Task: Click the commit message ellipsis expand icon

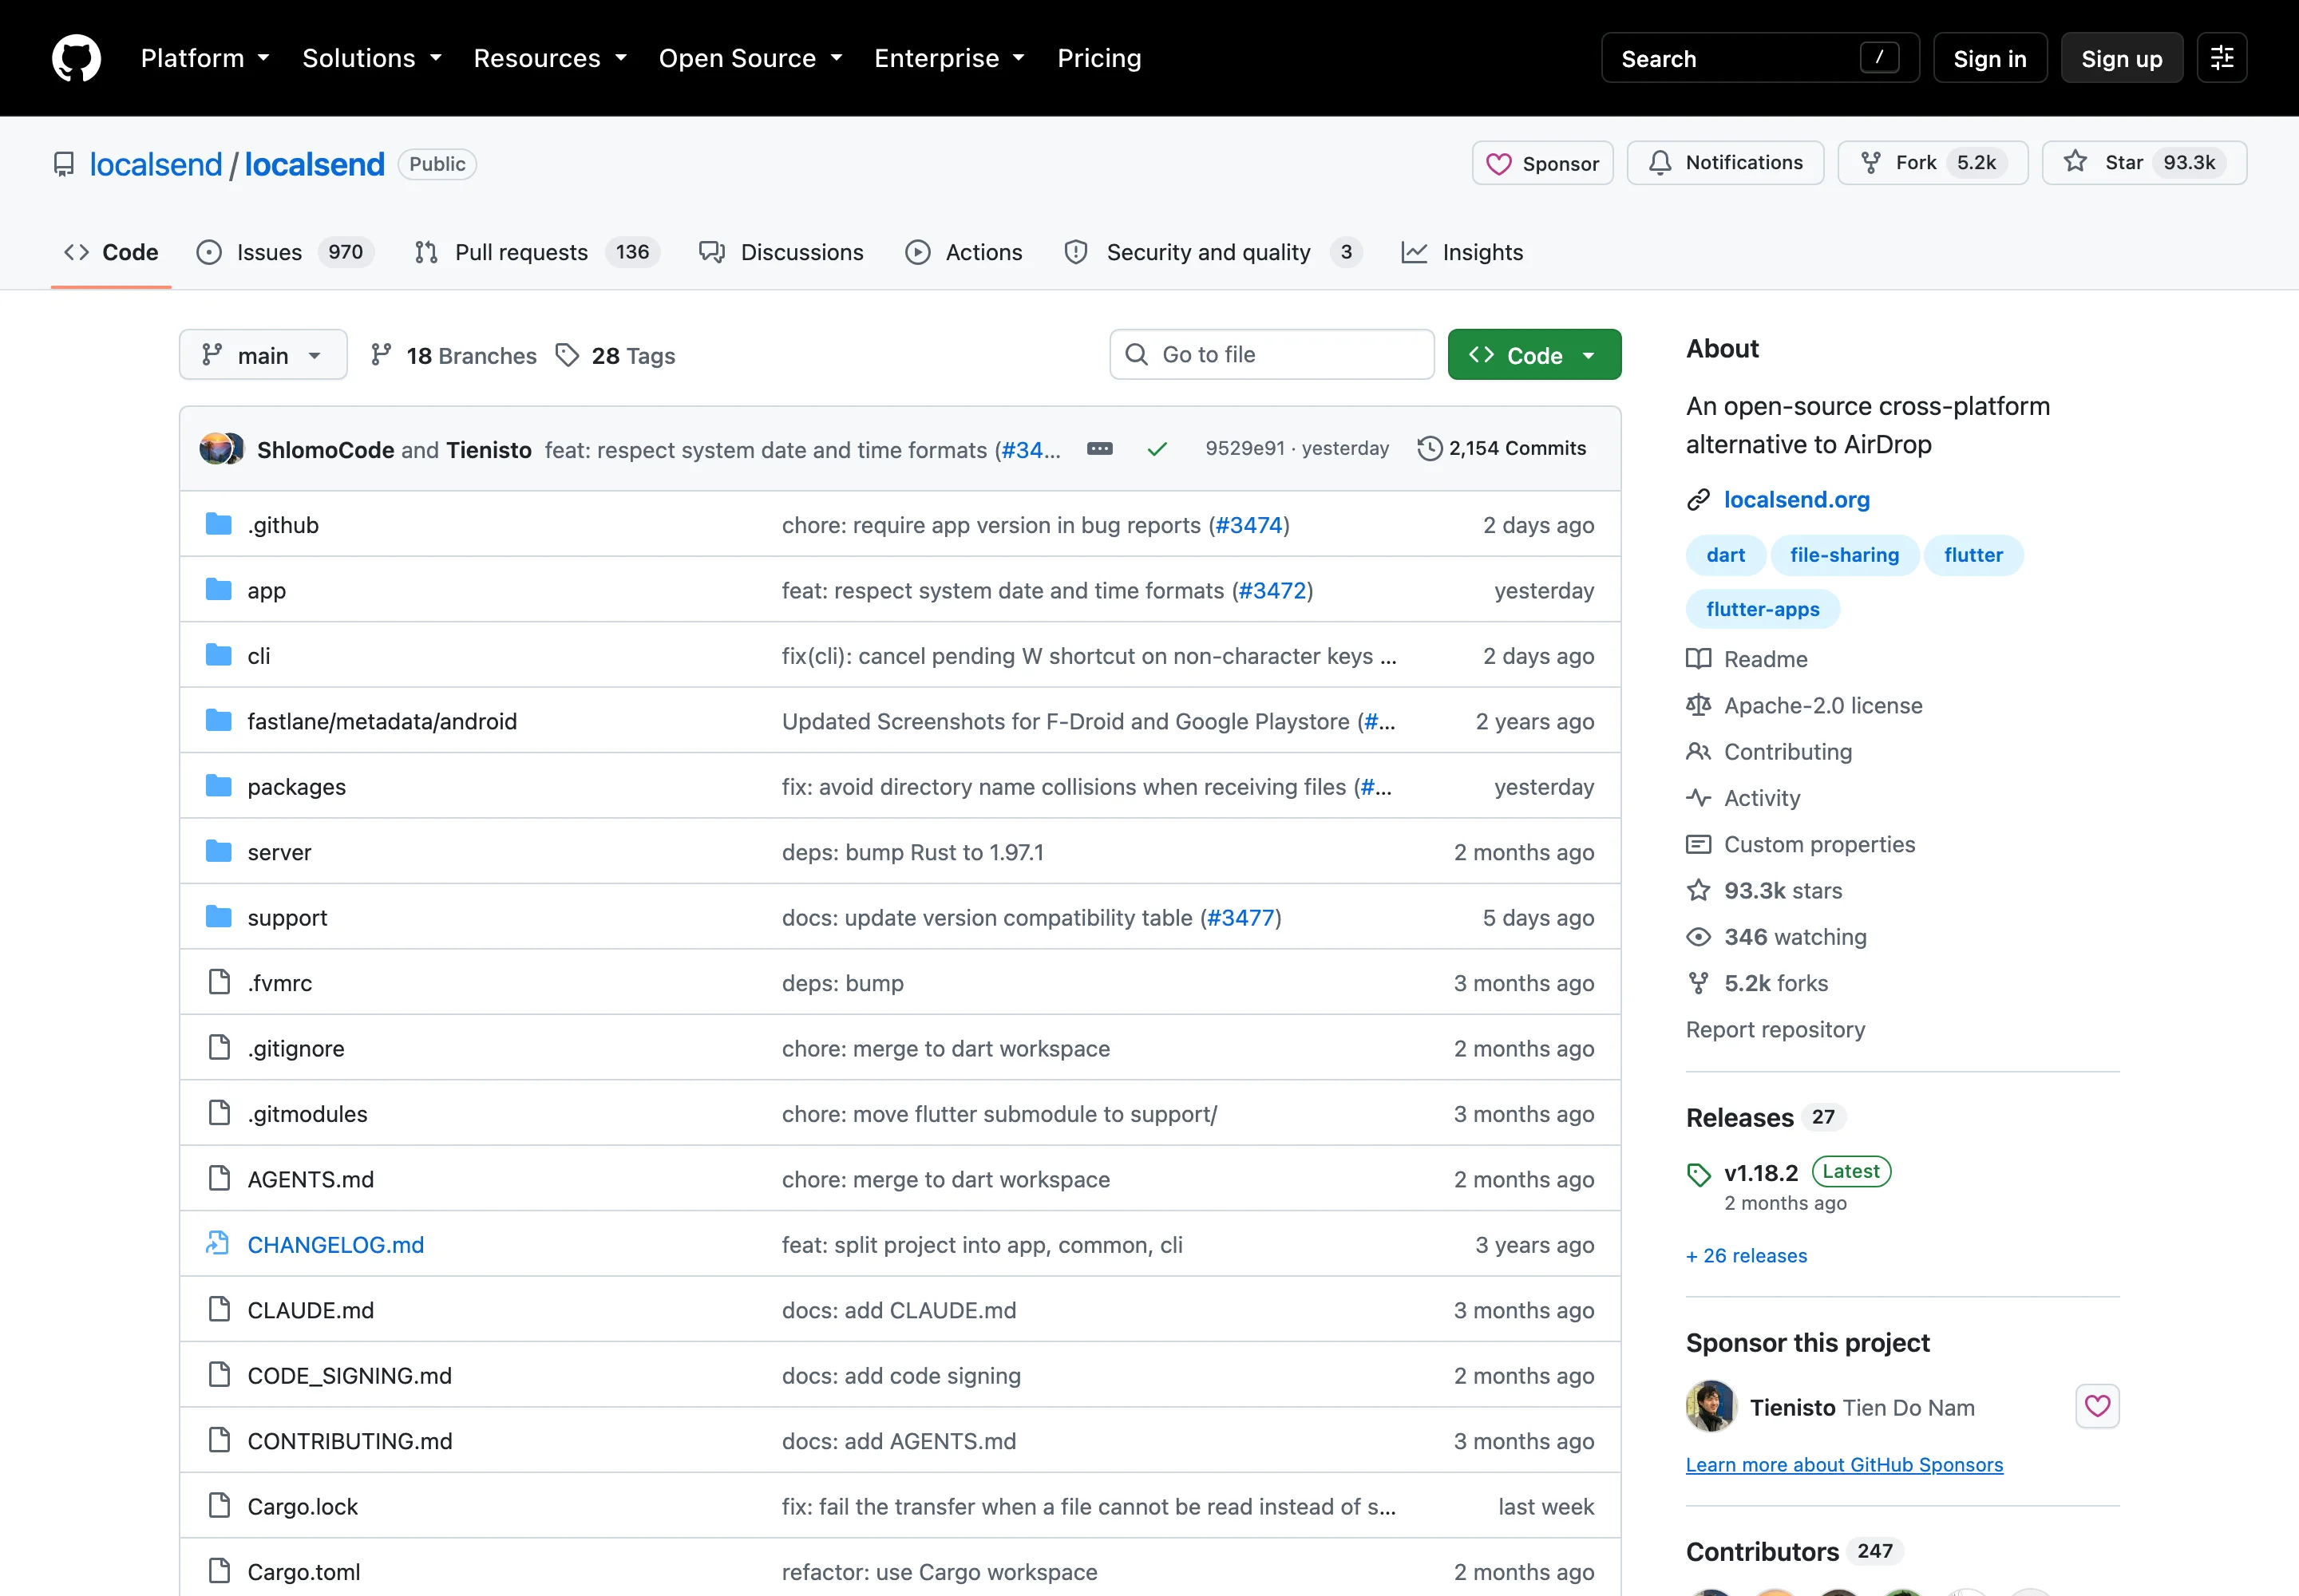Action: (1099, 449)
